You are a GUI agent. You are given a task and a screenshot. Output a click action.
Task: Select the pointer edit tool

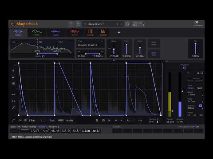click(x=13, y=71)
